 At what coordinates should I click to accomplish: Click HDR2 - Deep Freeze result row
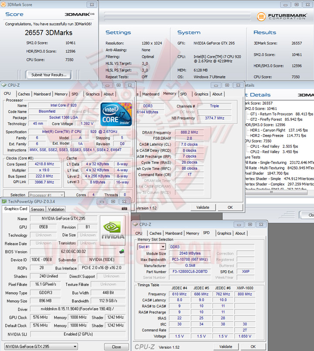278,136
